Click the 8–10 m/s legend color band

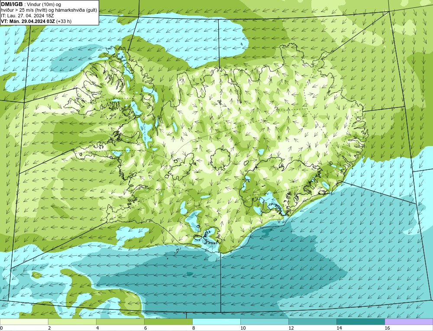[216, 321]
